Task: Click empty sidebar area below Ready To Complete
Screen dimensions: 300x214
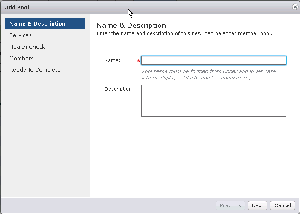Action: click(45, 134)
